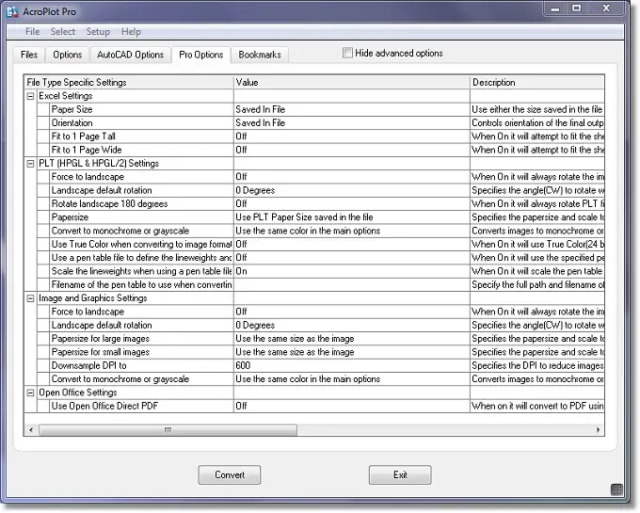This screenshot has width=640, height=513.
Task: Click 'Open Office Settings' group label
Action: [x=77, y=393]
